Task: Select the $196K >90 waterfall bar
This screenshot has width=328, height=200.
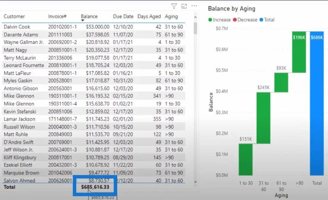Action: 299,52
